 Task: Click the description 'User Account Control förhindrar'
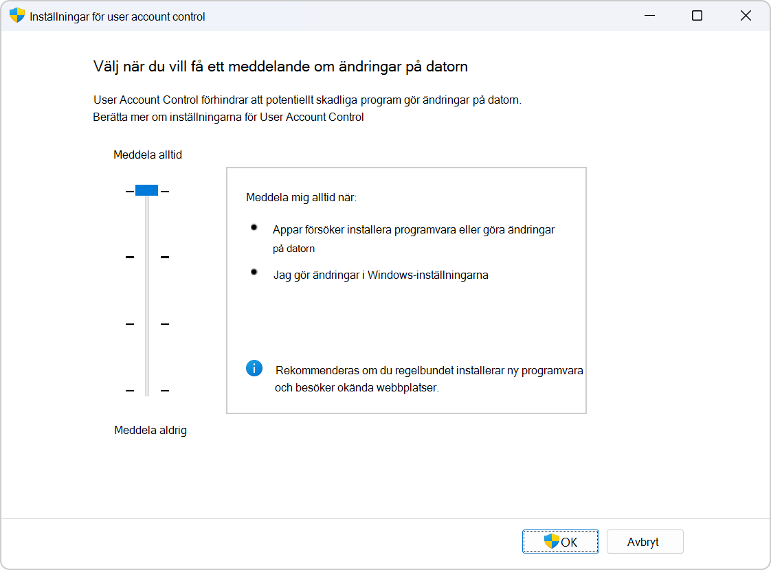coord(307,100)
